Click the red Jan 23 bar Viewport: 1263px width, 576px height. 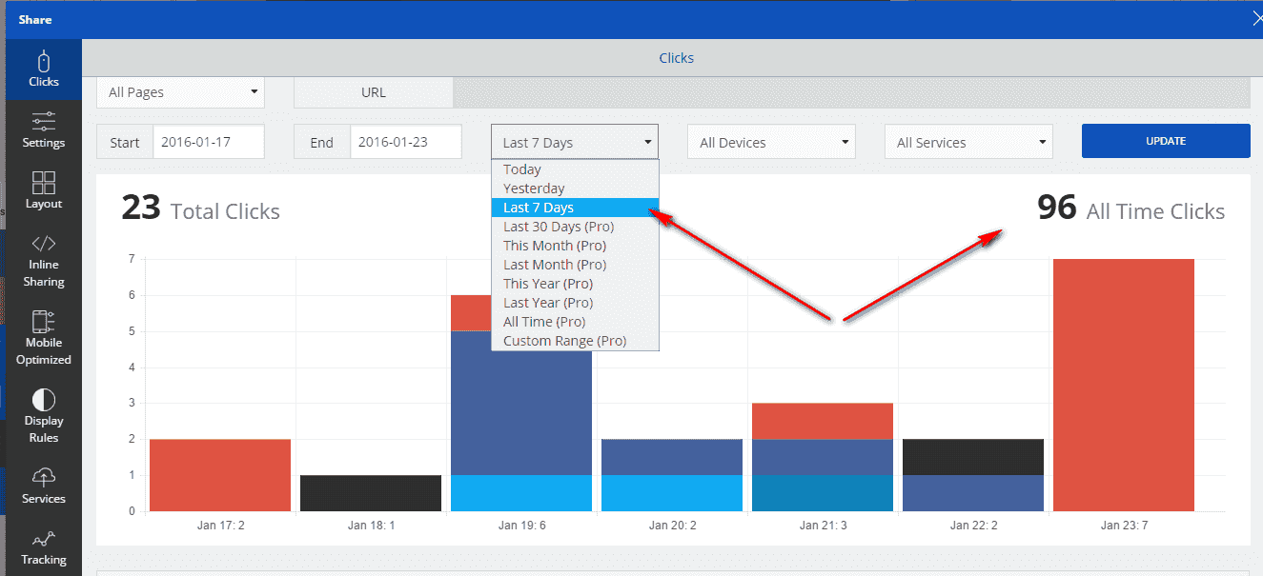tap(1123, 385)
